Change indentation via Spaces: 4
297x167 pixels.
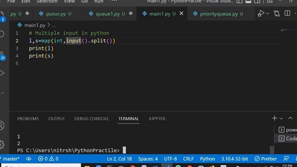click(148, 159)
